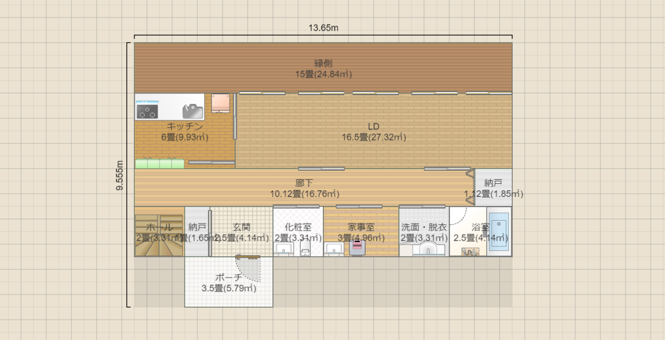Click the 13.65m width dimension

click(323, 28)
